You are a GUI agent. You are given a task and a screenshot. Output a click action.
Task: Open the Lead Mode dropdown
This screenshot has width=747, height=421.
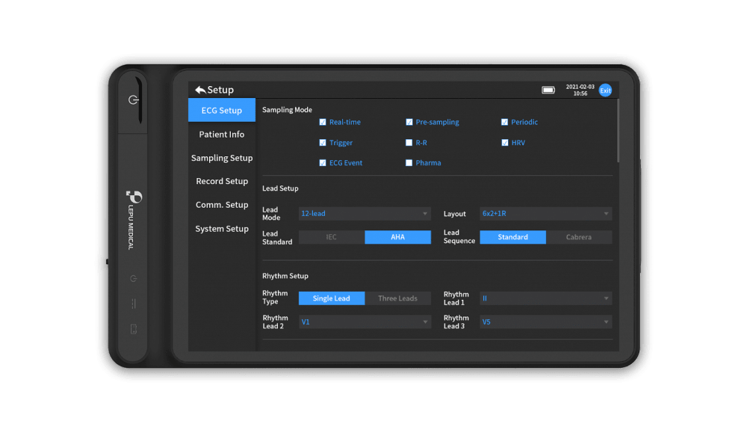pyautogui.click(x=365, y=214)
